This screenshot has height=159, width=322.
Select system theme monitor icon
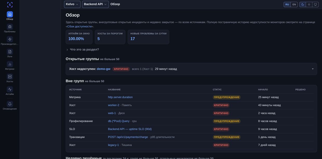coord(316,4)
